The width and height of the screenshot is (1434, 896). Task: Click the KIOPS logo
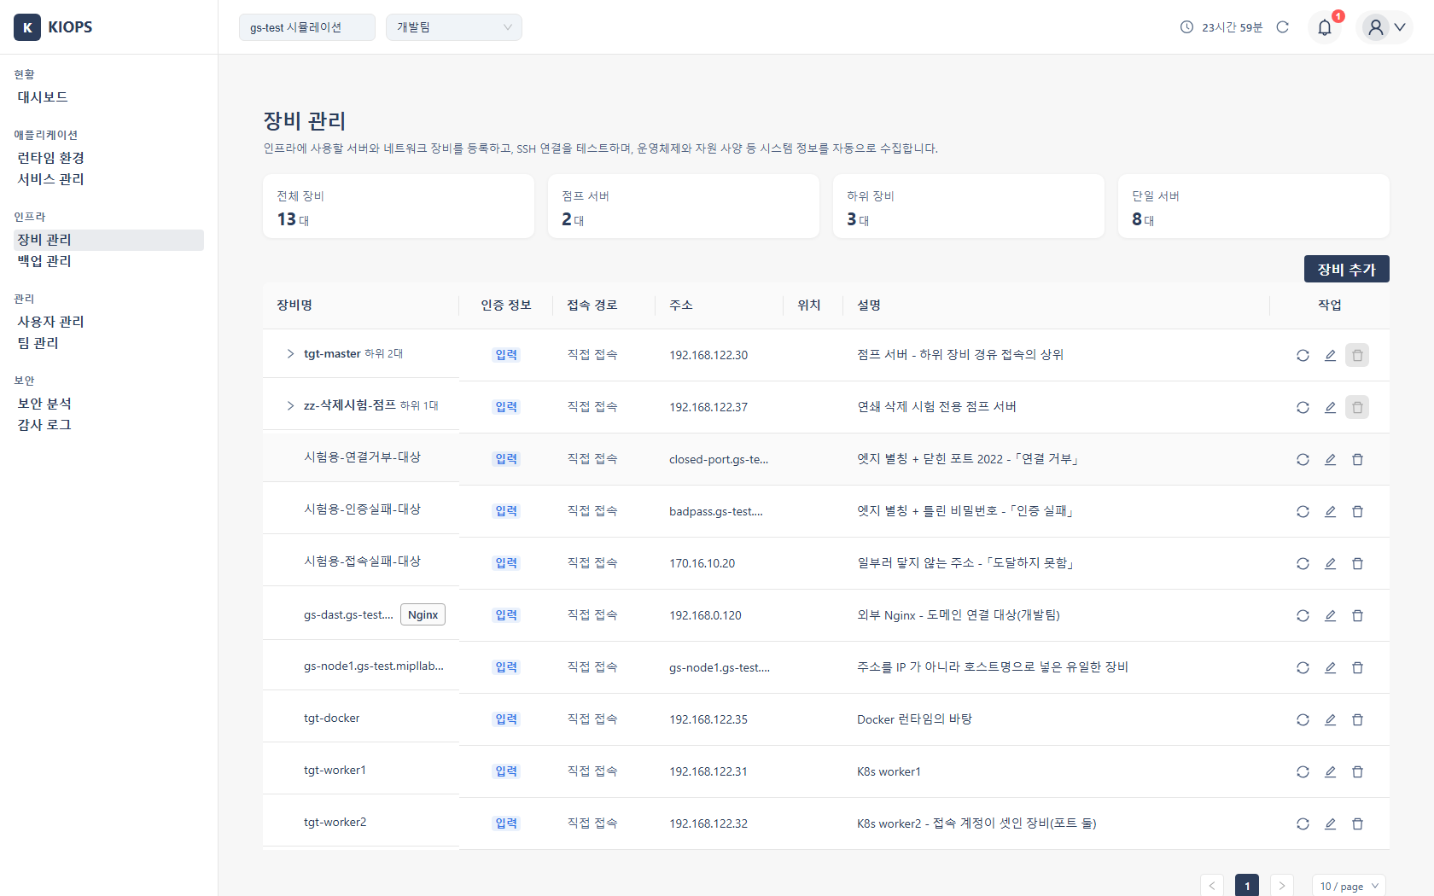(x=53, y=27)
